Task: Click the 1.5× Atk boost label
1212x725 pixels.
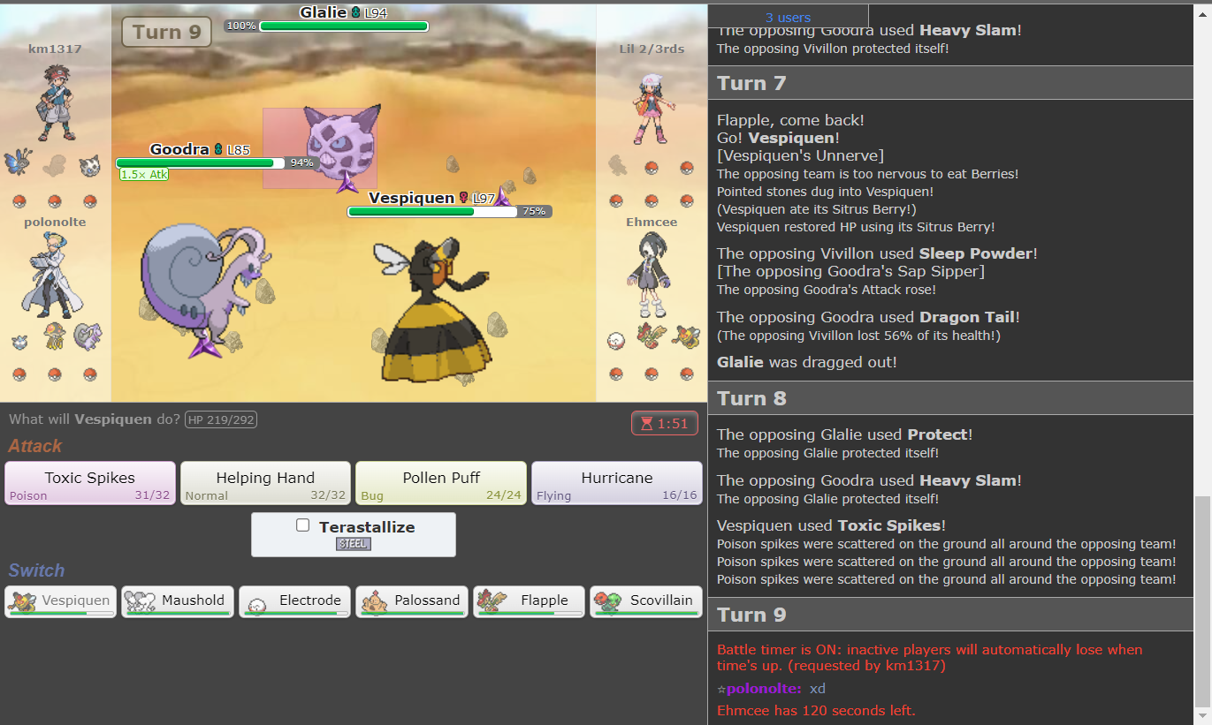Action: tap(144, 175)
